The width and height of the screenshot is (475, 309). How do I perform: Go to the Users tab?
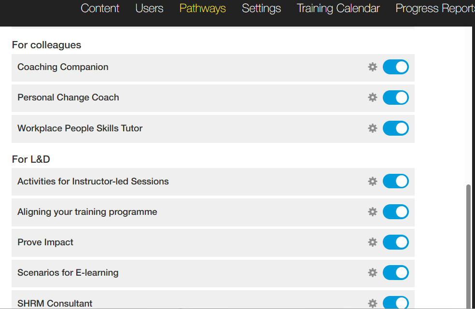click(149, 8)
